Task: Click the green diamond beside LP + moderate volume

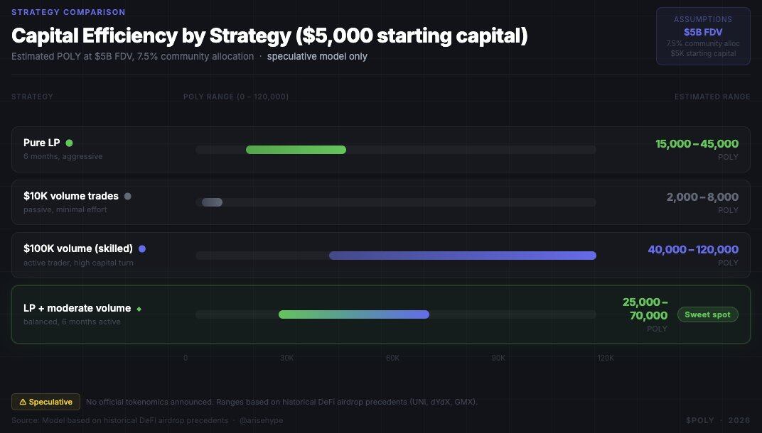Action: (139, 309)
